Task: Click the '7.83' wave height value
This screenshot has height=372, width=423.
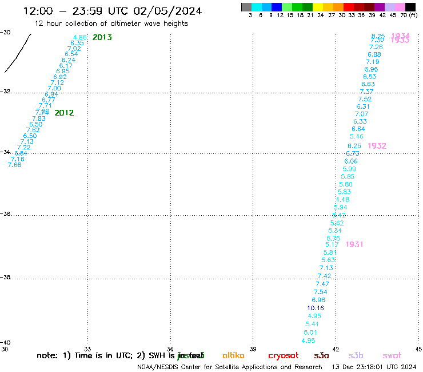Action: coord(39,118)
